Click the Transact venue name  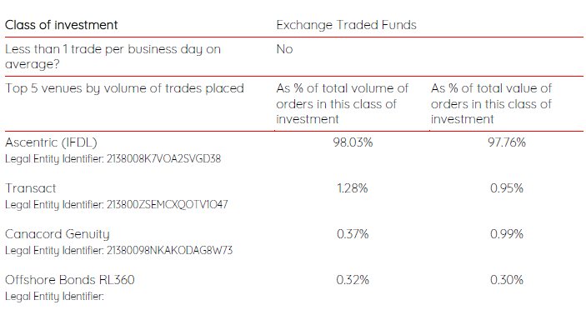(x=30, y=188)
